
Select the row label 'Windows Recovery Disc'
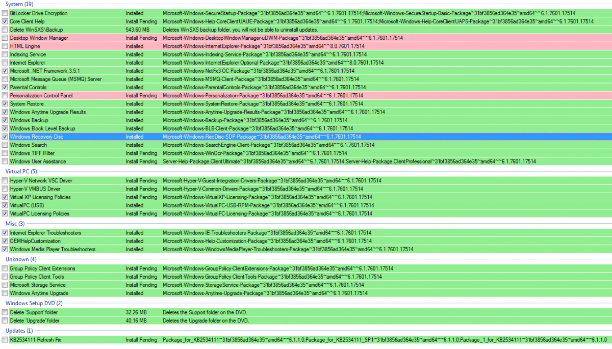click(37, 137)
